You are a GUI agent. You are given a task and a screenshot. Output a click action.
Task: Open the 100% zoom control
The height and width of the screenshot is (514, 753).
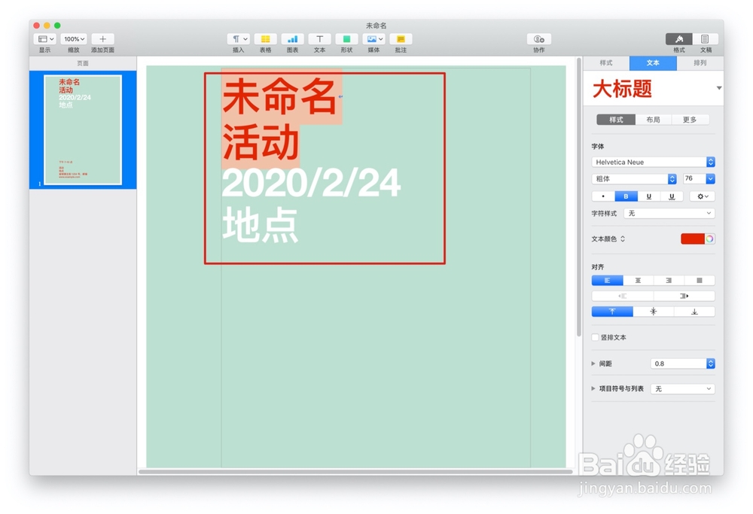(73, 39)
